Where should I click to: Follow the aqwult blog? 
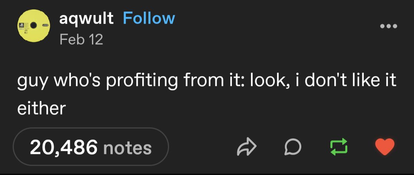pyautogui.click(x=149, y=18)
